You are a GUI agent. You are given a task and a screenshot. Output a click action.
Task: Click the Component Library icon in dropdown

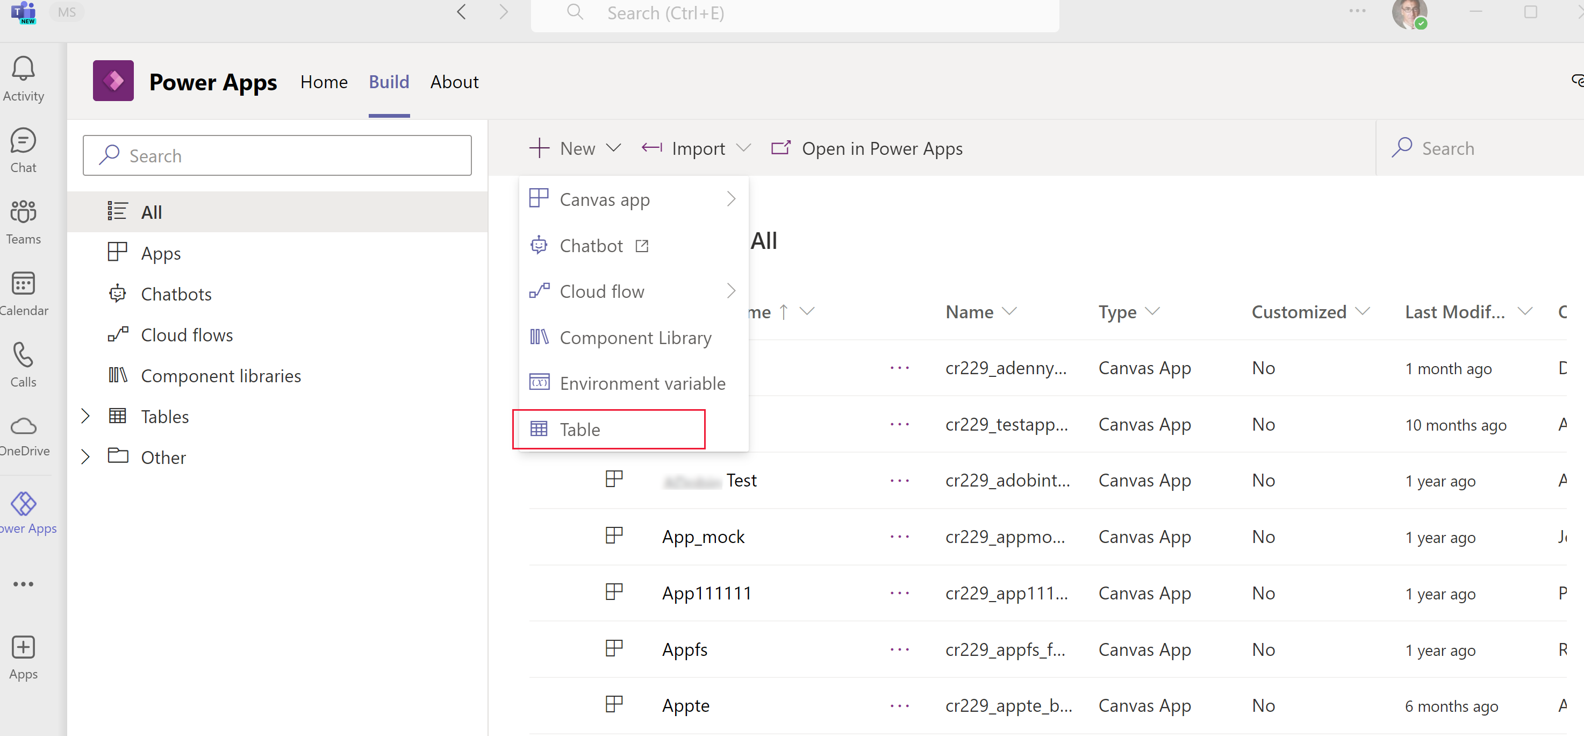pos(540,337)
